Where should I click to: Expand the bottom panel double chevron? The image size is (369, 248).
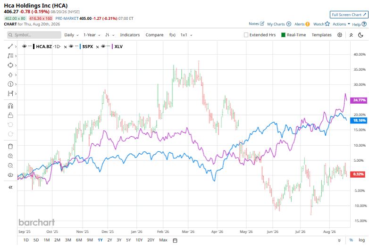339,240
